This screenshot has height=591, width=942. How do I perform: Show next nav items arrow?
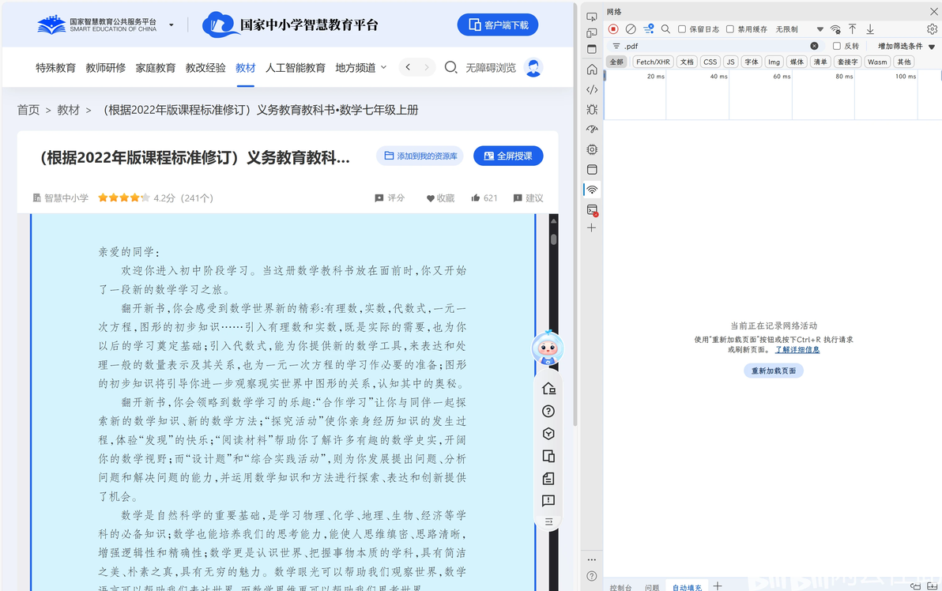point(427,67)
